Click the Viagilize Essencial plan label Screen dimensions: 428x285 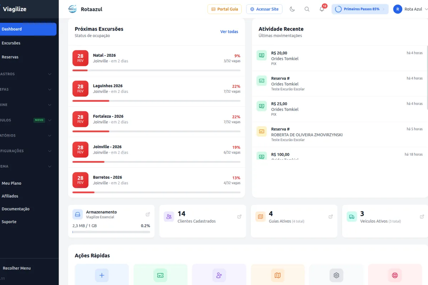(100, 217)
